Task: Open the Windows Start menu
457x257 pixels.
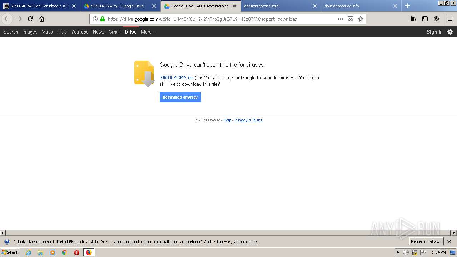Action: pyautogui.click(x=10, y=252)
